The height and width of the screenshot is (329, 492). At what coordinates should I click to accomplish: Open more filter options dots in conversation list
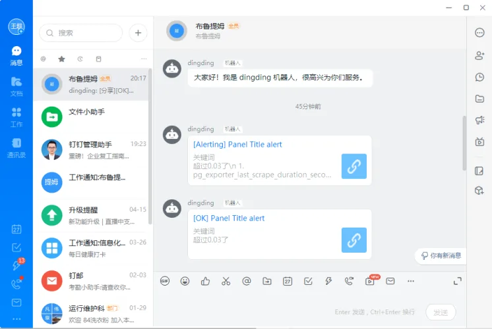coord(144,59)
